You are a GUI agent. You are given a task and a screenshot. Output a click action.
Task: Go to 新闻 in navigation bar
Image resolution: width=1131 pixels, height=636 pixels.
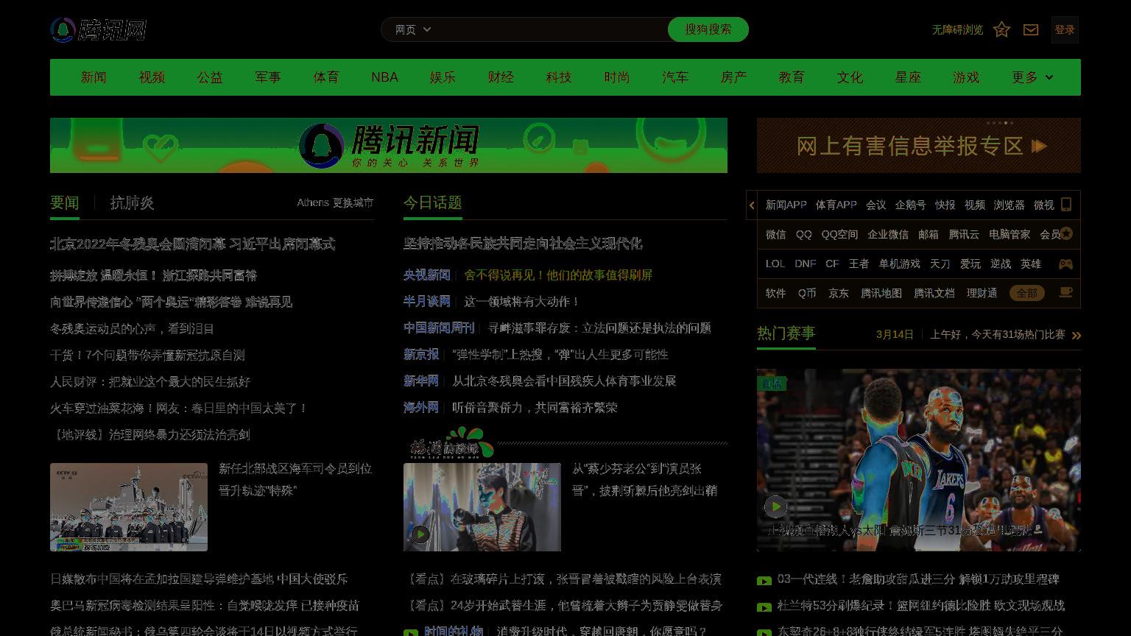94,77
